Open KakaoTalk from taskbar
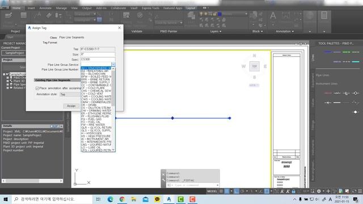The image size is (363, 204). click(157, 199)
